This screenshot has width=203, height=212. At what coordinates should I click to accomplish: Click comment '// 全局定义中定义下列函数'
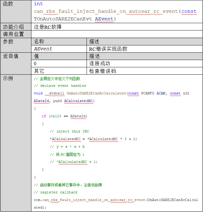[x=57, y=79]
